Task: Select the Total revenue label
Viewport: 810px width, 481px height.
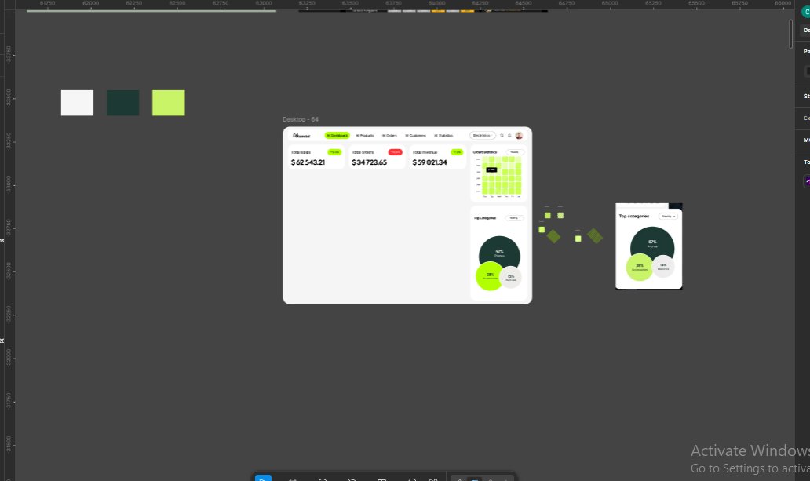Action: (x=425, y=152)
